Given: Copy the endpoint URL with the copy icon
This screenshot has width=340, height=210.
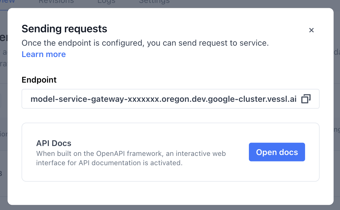Looking at the screenshot, I should coord(306,99).
